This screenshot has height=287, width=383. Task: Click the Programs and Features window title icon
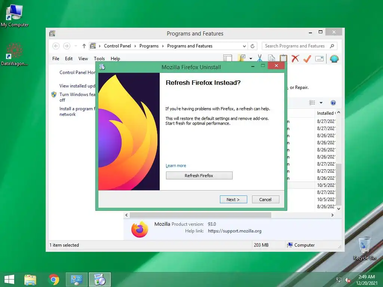coord(52,33)
